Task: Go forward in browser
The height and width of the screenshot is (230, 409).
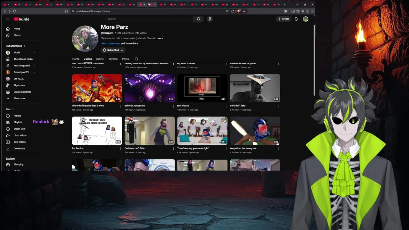Action: pos(10,11)
